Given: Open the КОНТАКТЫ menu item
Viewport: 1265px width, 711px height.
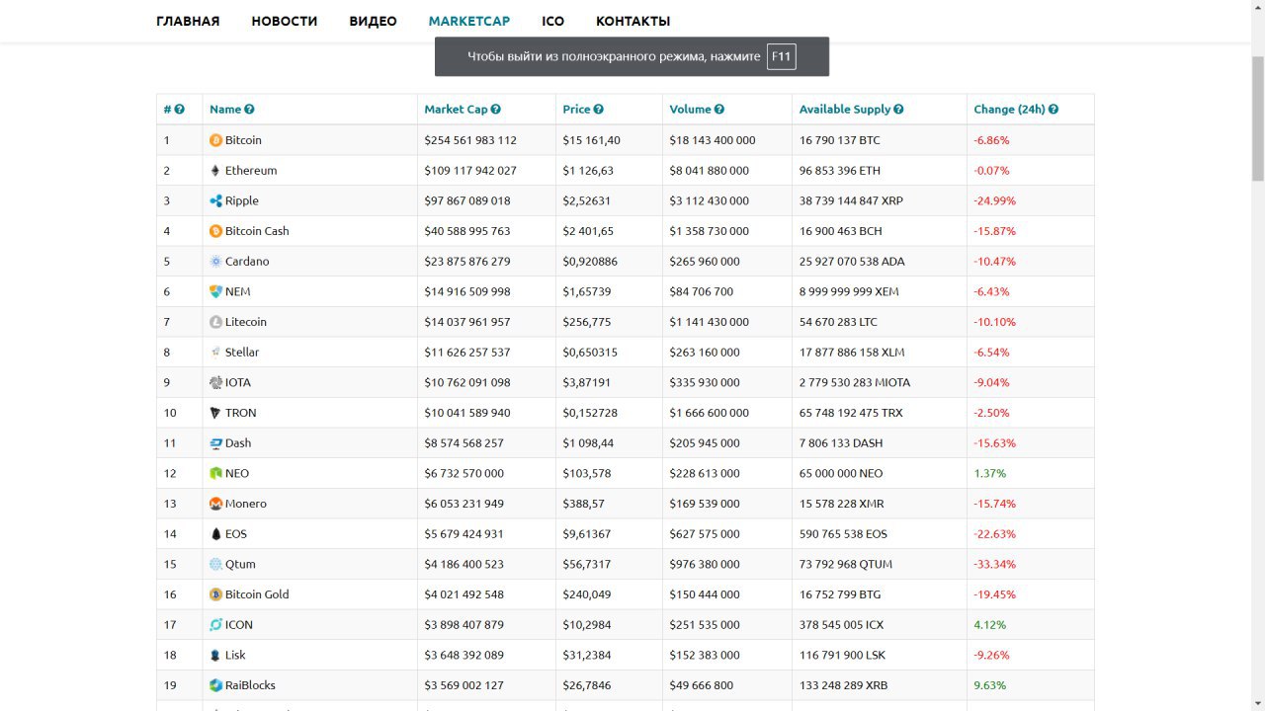Looking at the screenshot, I should click(x=632, y=21).
